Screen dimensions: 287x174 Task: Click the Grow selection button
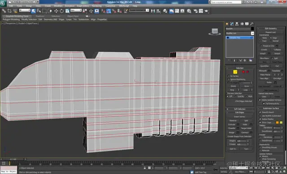pyautogui.click(x=247, y=86)
